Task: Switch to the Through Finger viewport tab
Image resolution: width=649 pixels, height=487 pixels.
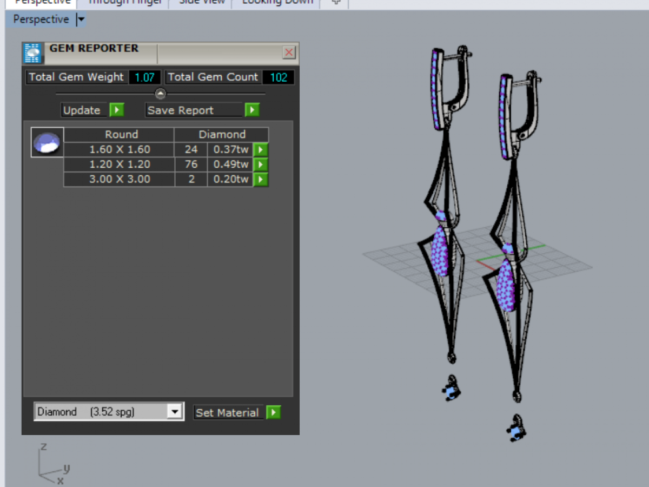Action: [x=124, y=2]
